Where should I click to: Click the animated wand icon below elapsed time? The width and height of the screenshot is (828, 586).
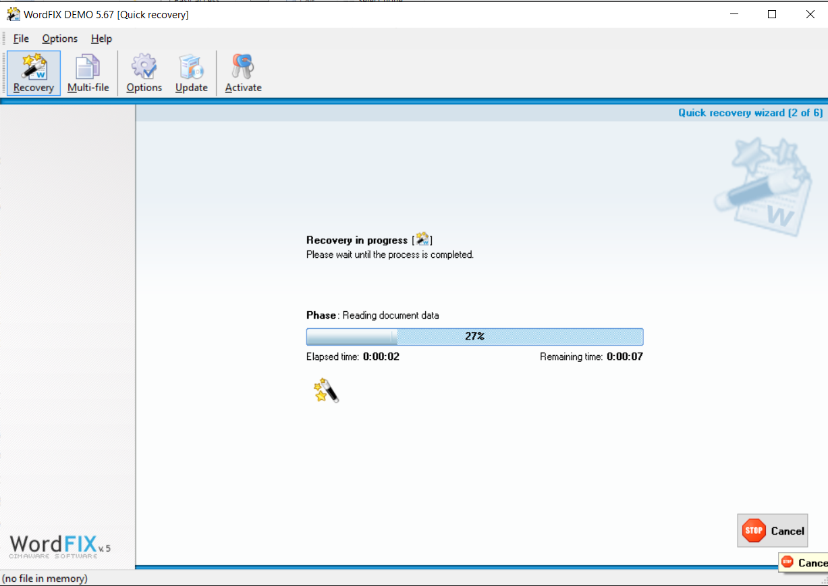tap(326, 391)
